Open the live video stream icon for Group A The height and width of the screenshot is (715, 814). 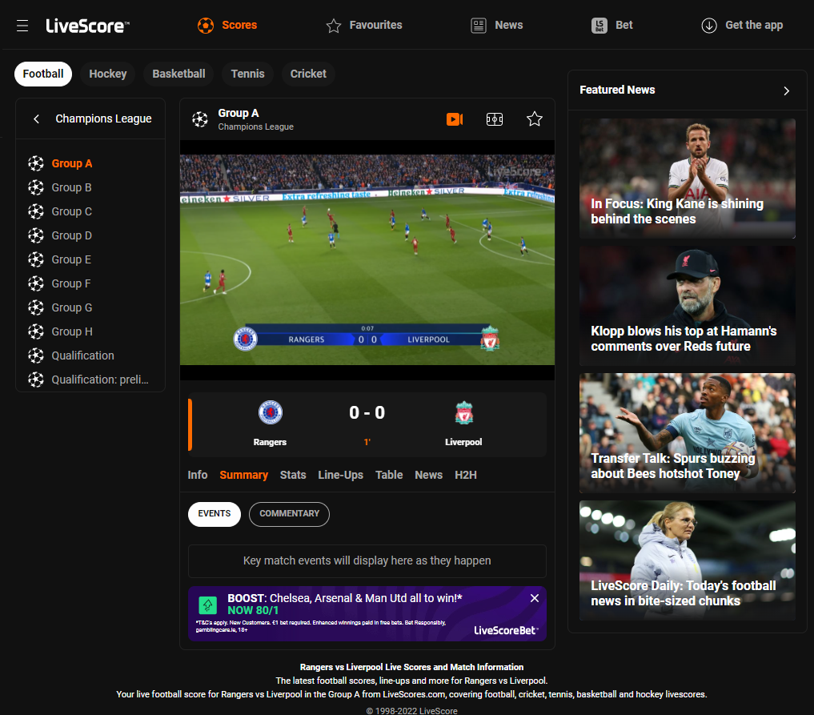455,118
